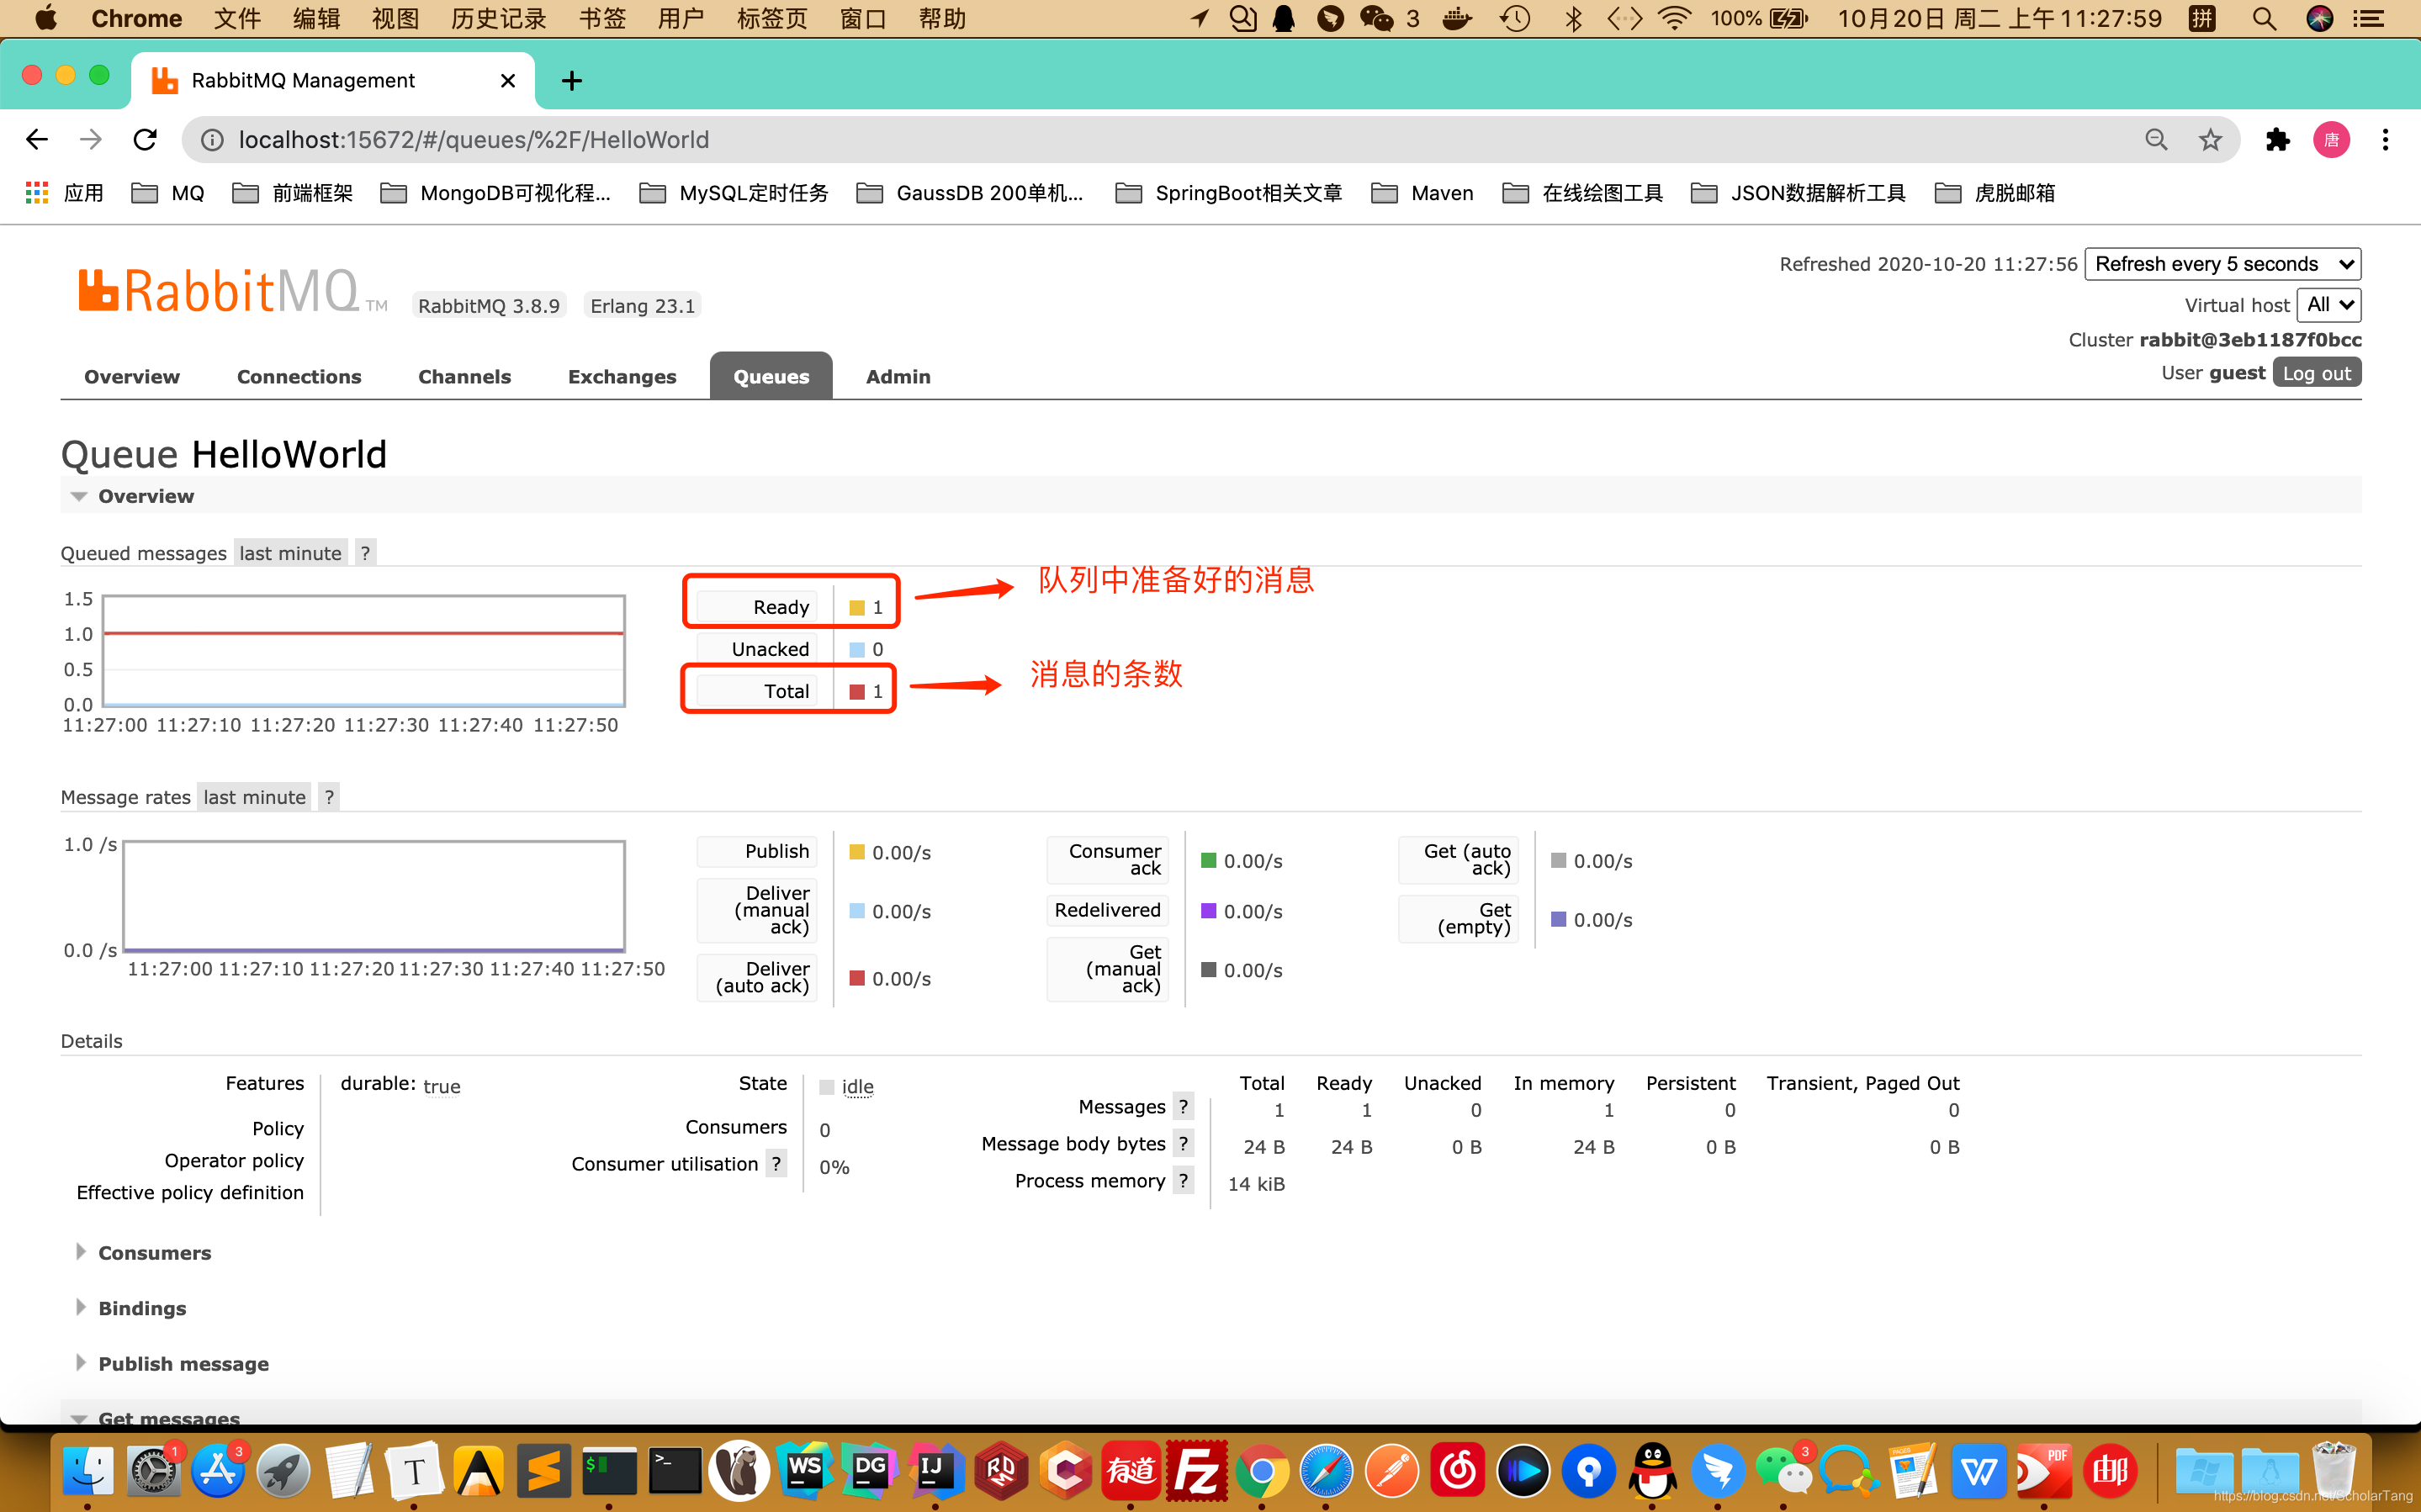Close the RabbitMQ Management tab
The height and width of the screenshot is (1512, 2421).
[508, 81]
